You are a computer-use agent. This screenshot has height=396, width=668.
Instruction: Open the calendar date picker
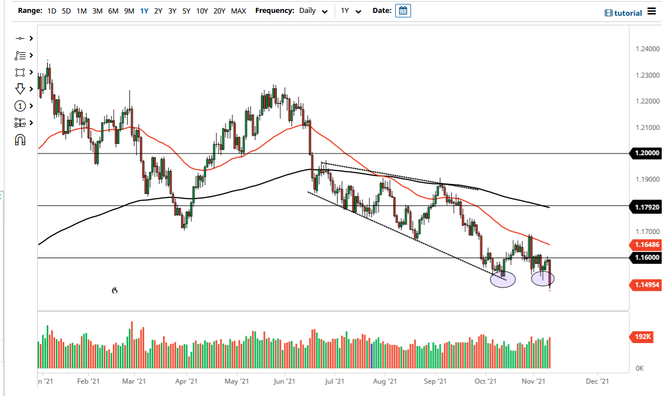point(403,11)
